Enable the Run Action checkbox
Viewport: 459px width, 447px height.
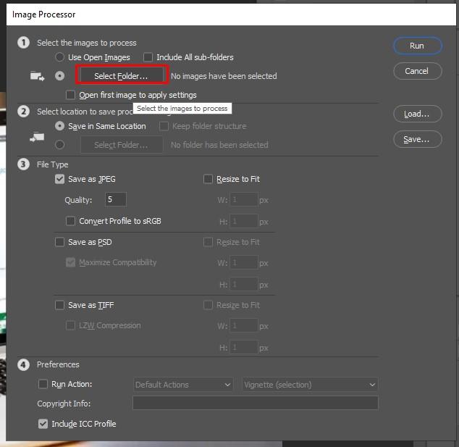tap(43, 384)
